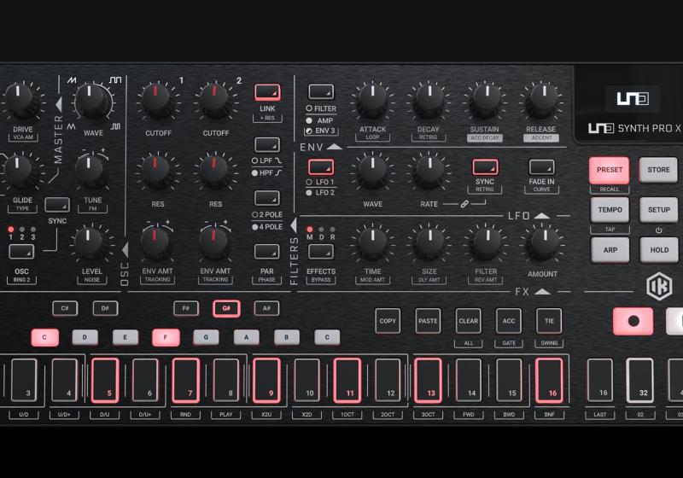Image resolution: width=683 pixels, height=478 pixels.
Task: Click the lit C note key
Action: point(44,337)
